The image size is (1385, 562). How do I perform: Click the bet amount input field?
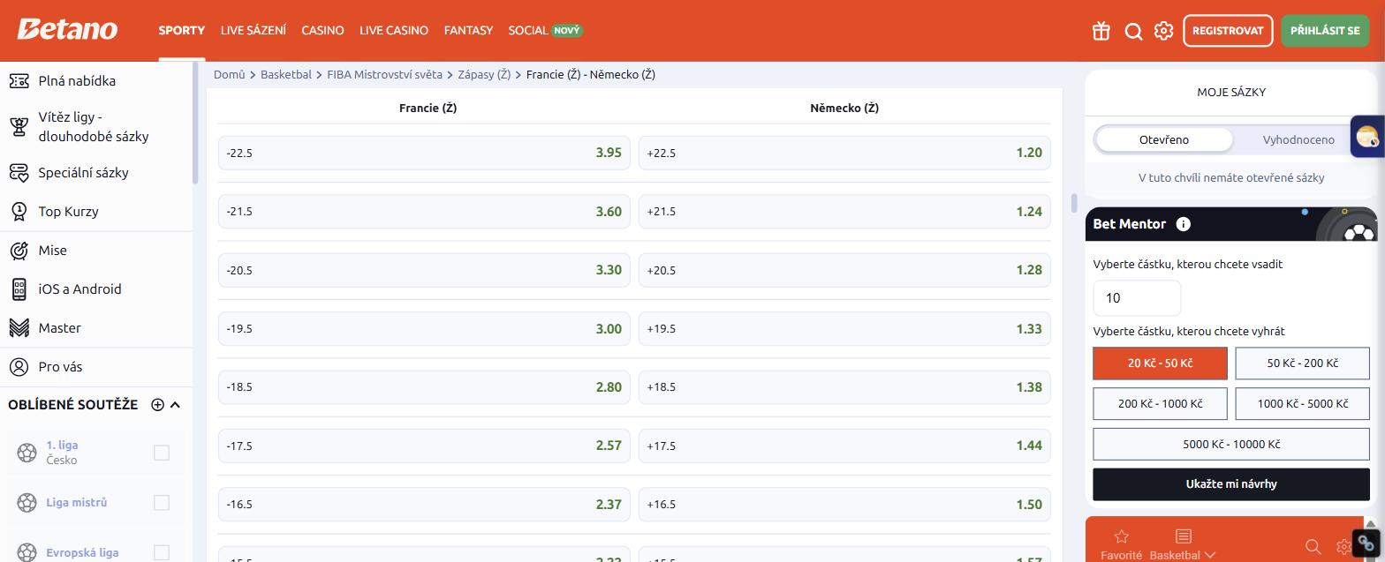click(1137, 298)
